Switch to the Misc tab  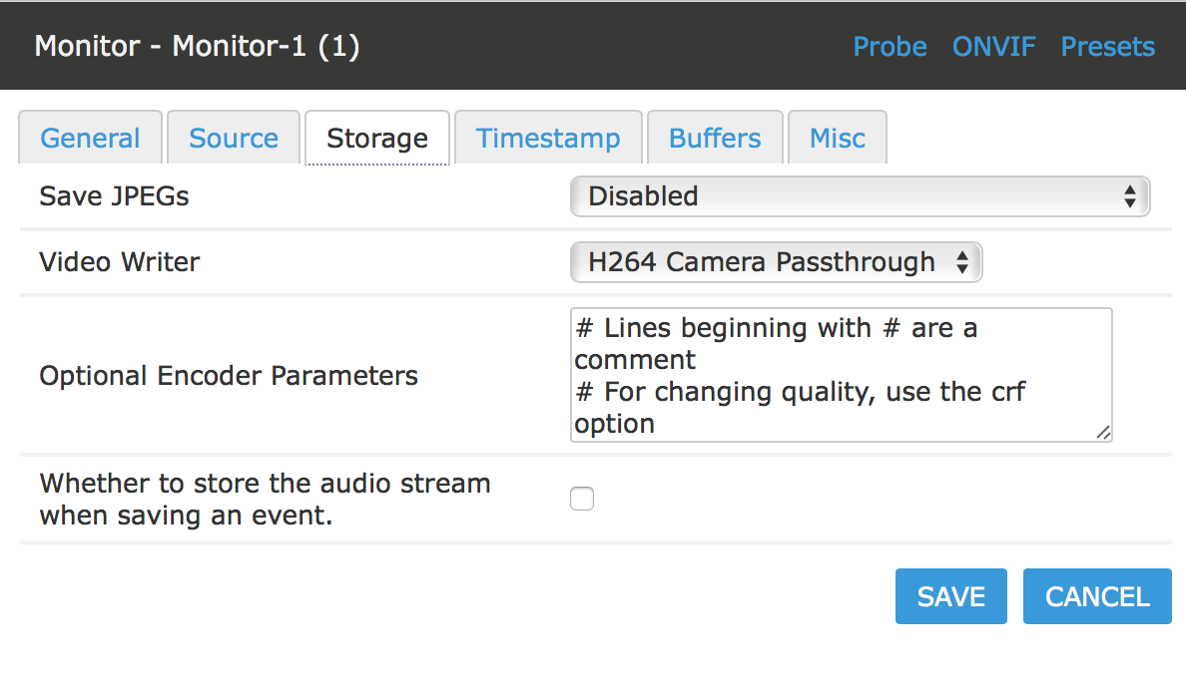coord(838,138)
